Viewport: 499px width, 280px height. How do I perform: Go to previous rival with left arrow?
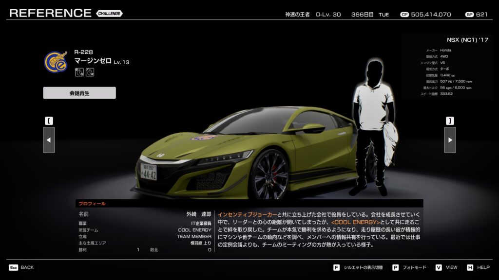click(x=49, y=140)
